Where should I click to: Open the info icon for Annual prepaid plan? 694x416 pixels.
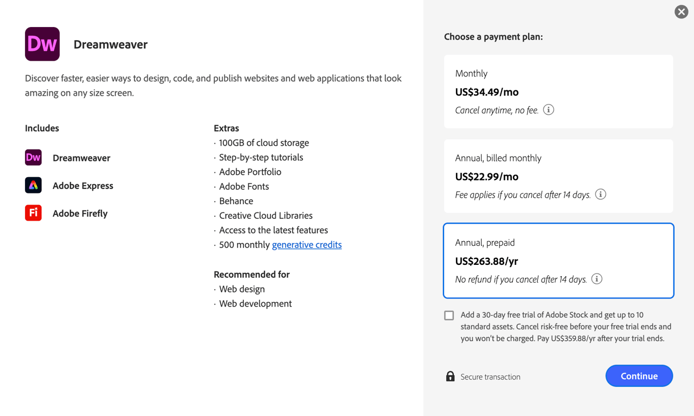[x=597, y=278]
